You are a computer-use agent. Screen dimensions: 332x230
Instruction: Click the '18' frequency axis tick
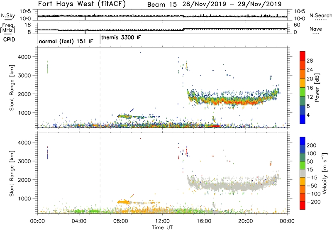click(28, 25)
